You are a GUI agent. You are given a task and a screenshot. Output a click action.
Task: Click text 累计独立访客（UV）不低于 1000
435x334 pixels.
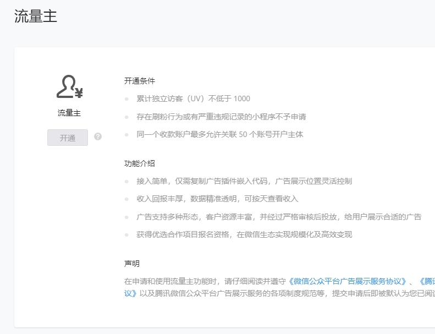tap(194, 98)
